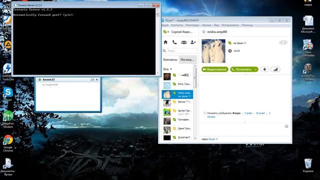Check call quality signal bars button

pos(275,69)
